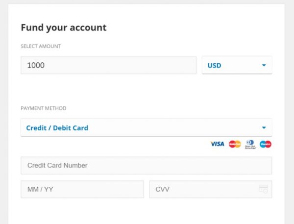The width and height of the screenshot is (294, 224).
Task: Focus the CVV input field
Action: (x=210, y=189)
